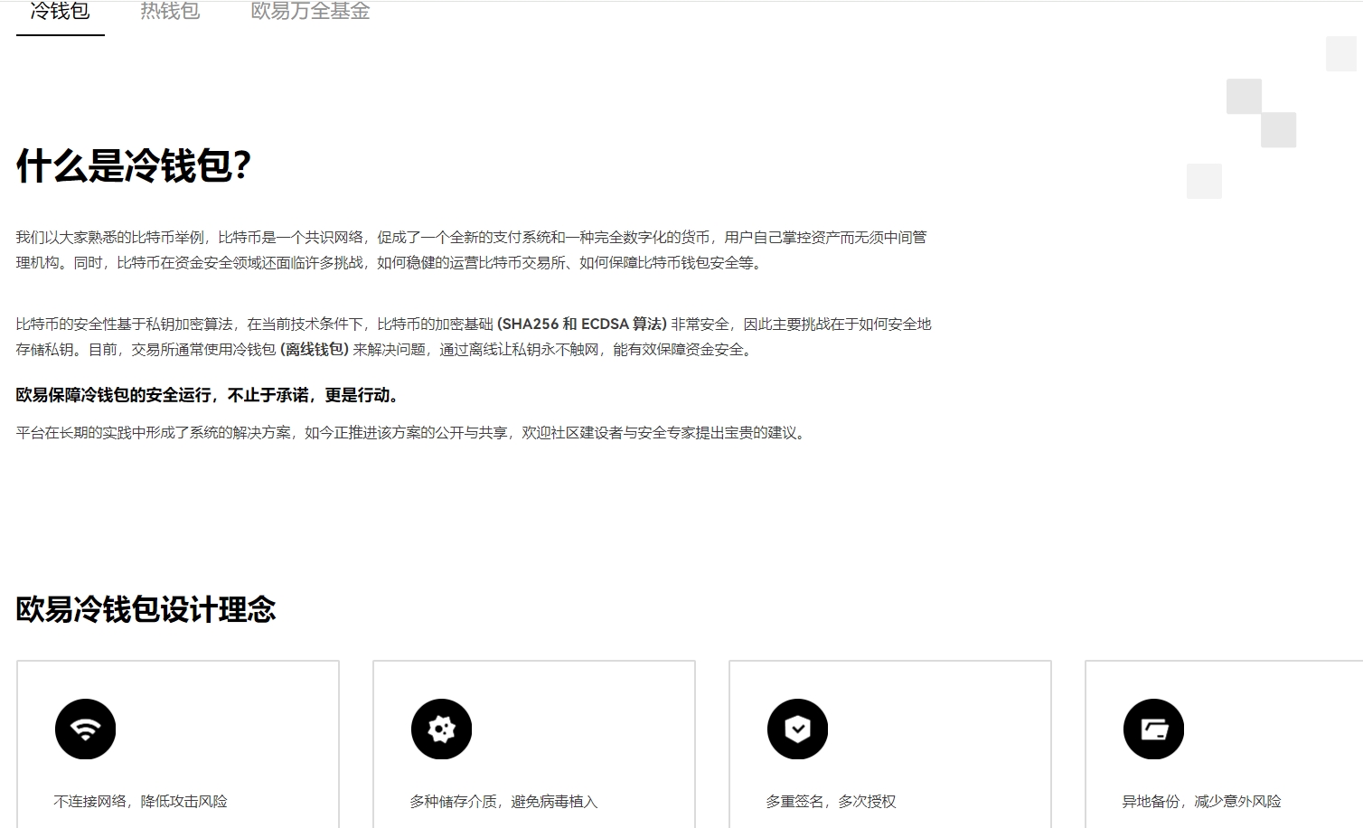Viewport: 1363px width, 828px height.
Task: Click the bold line 欧易保障冷钱包的安全运行
Action: 208,395
